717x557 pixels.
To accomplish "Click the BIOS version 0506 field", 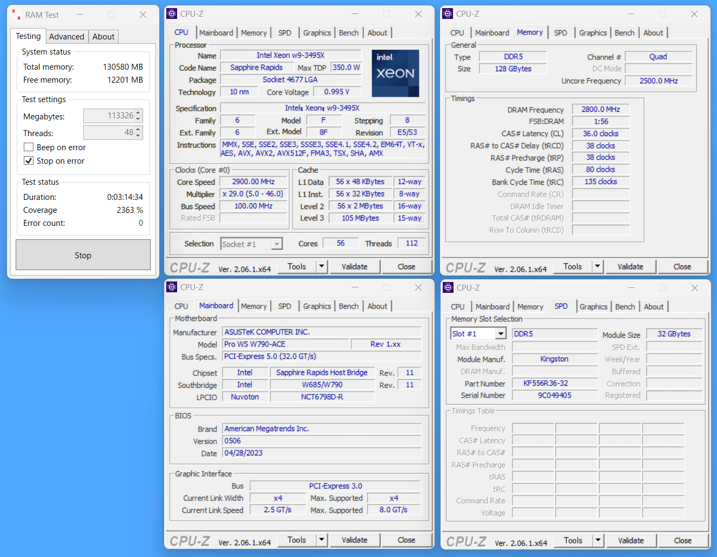I will (322, 441).
